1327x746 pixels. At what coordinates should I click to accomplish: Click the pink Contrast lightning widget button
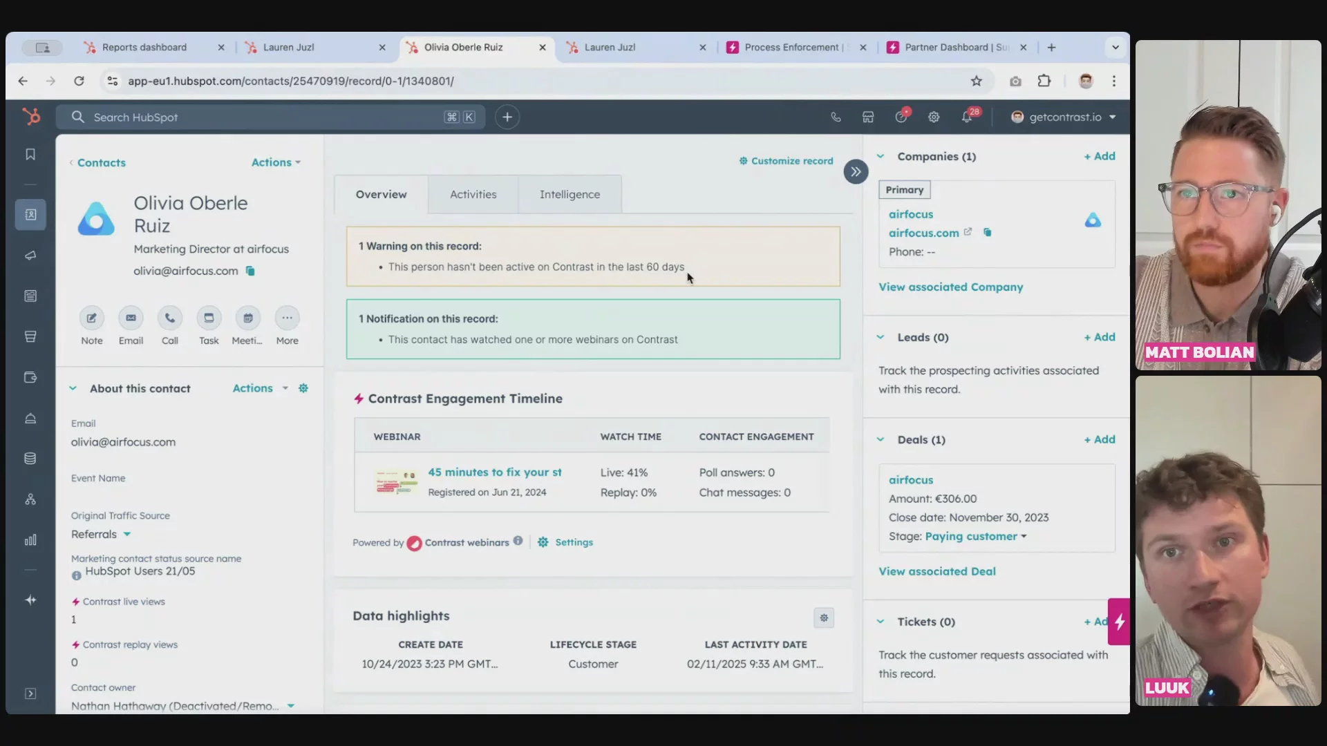click(1119, 622)
